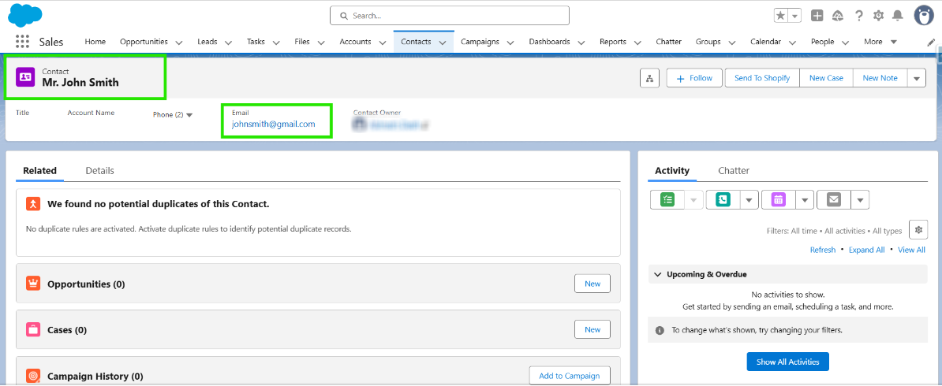The height and width of the screenshot is (386, 942).
Task: Expand the Contacts tab chevron
Action: point(443,43)
